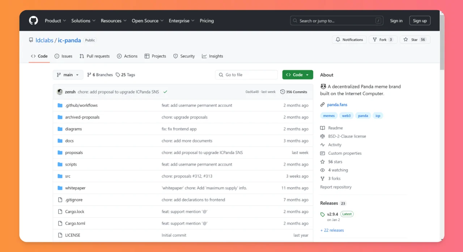Image resolution: width=463 pixels, height=252 pixels.
Task: Click the Search or jump to field
Action: 336,21
